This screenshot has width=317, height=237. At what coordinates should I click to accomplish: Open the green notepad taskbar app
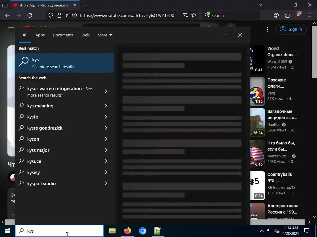coord(158,231)
